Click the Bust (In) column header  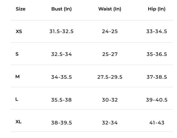pyautogui.click(x=62, y=9)
